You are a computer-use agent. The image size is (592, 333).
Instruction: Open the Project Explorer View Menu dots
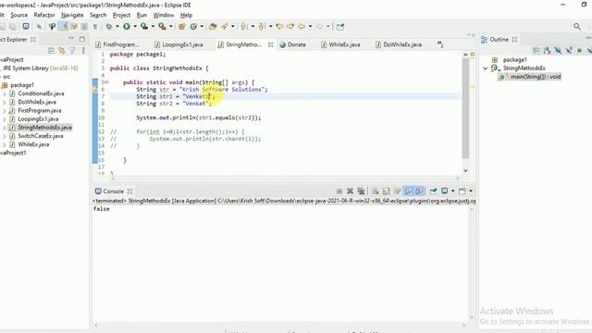83,51
